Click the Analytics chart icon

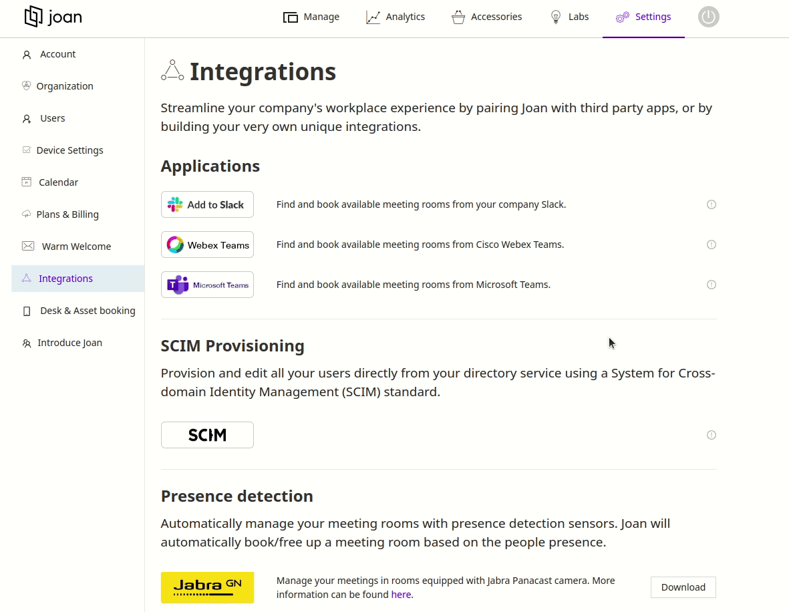click(373, 17)
